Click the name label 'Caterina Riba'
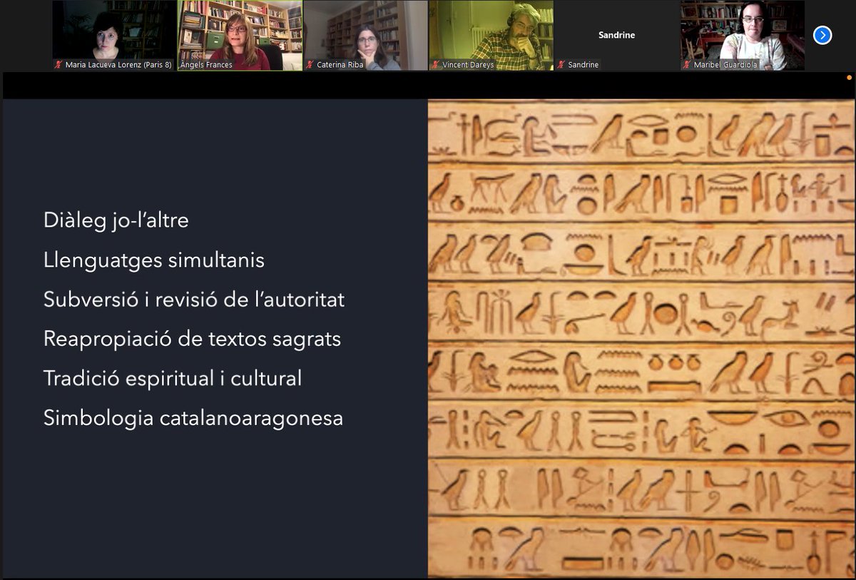This screenshot has height=580, width=856. [x=340, y=65]
